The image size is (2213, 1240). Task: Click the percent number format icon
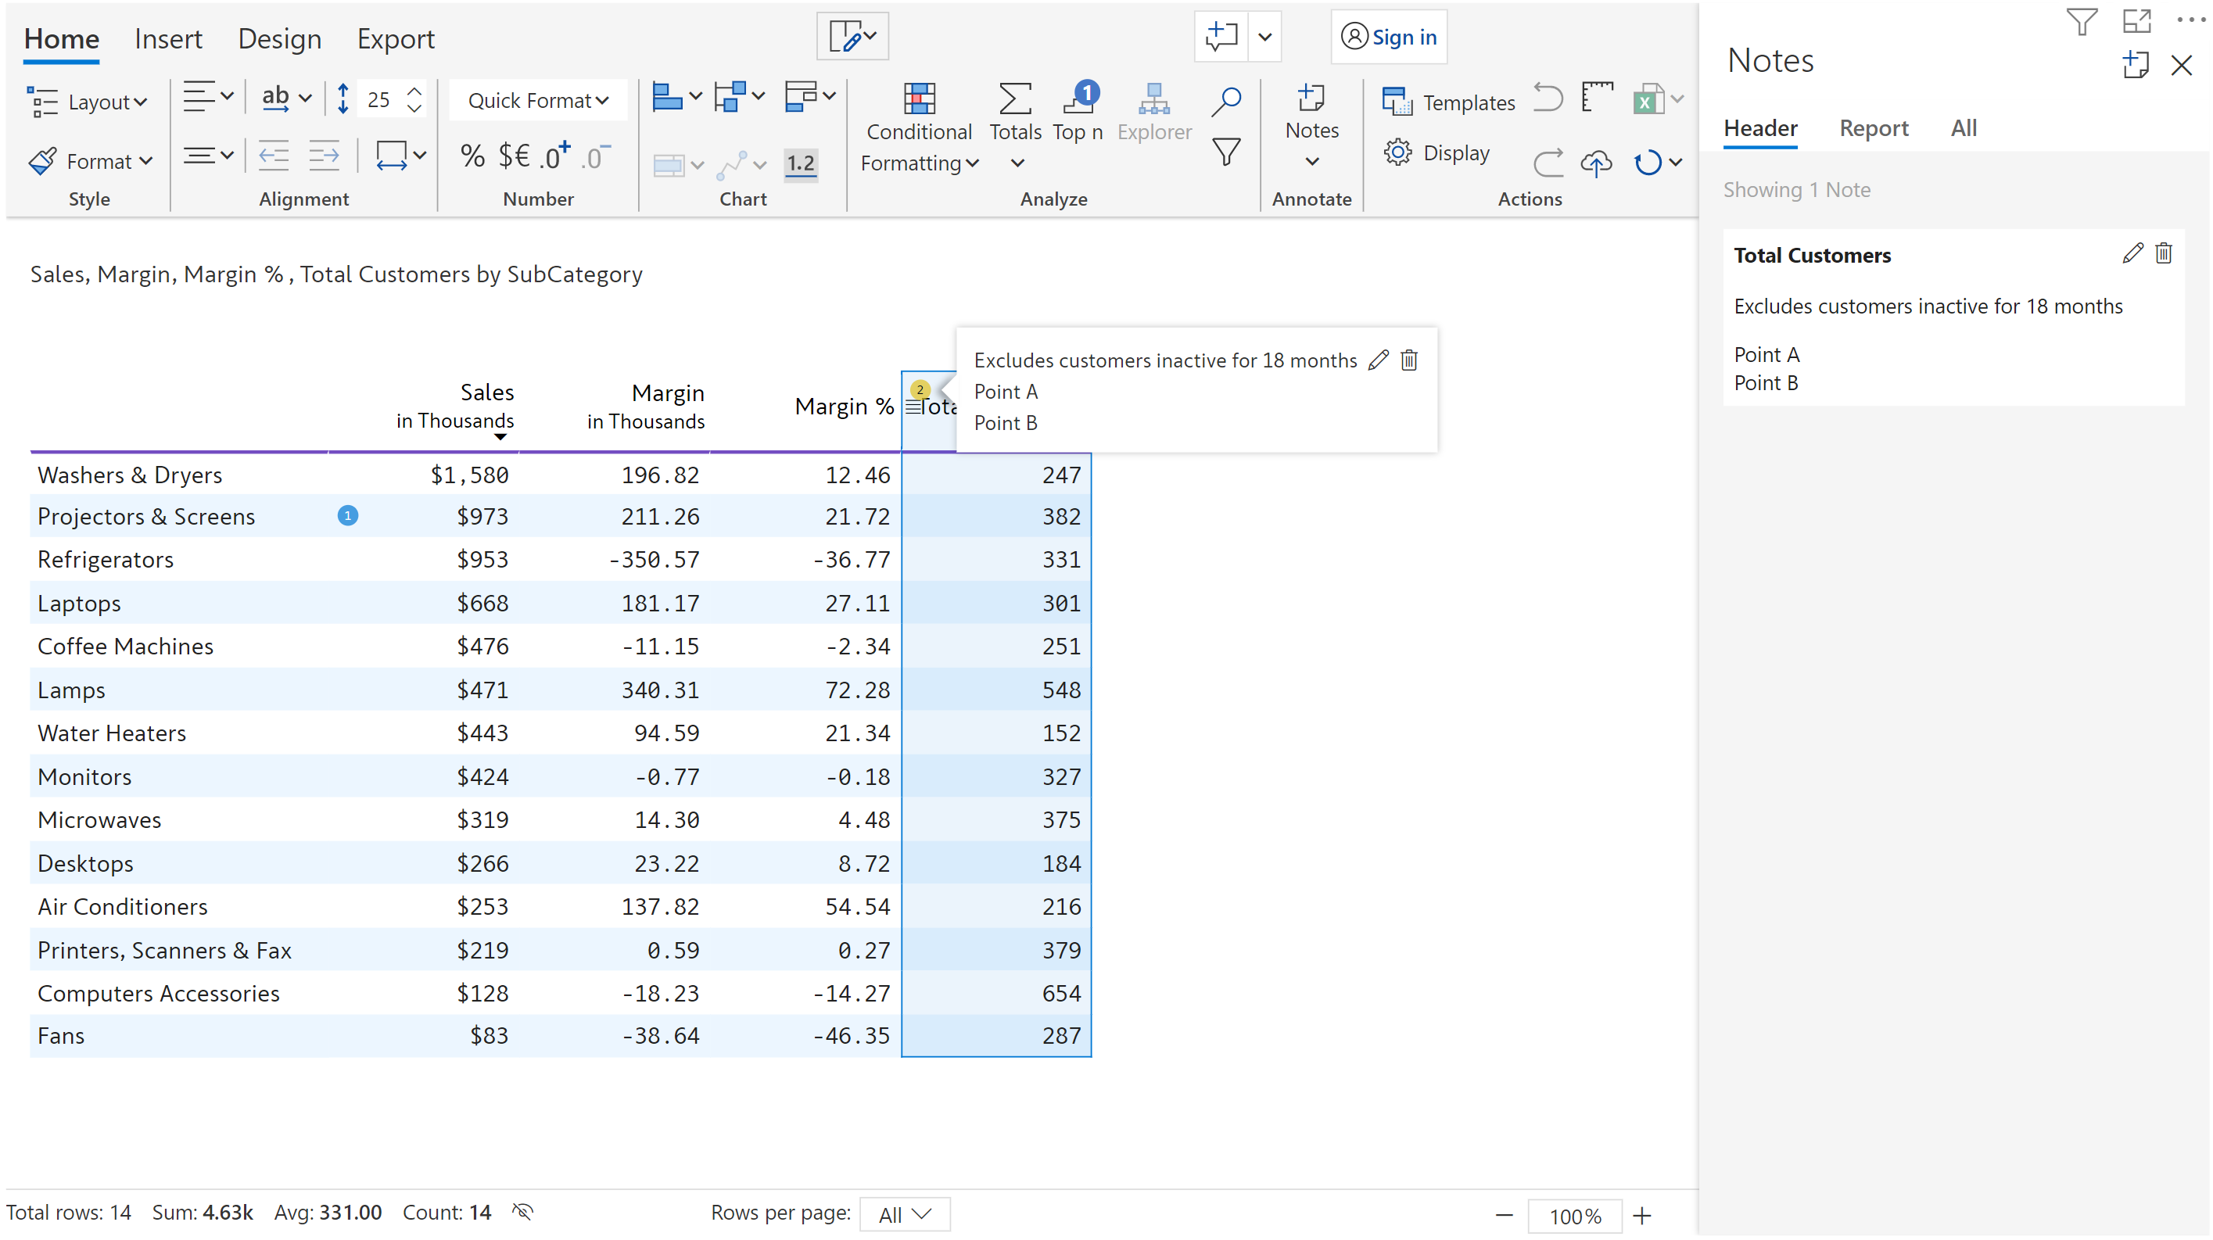[472, 156]
